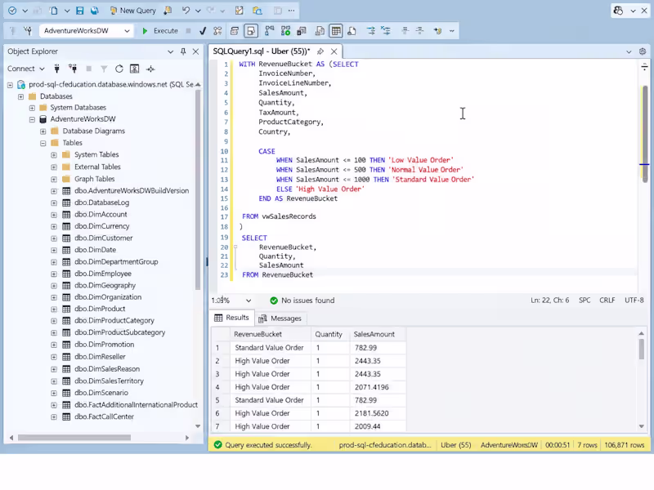Click the Database Engine Query icon beside New Query

[x=168, y=11]
